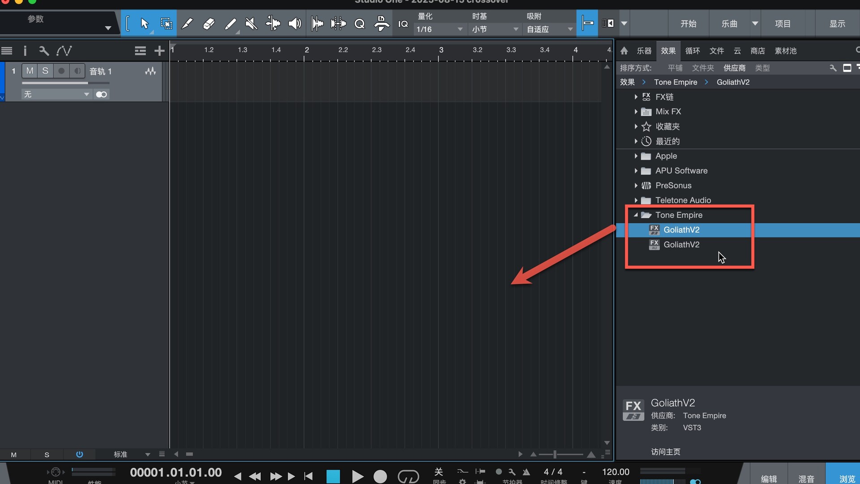Select the Split knife tool
Screen dimensions: 860x484
(187, 23)
